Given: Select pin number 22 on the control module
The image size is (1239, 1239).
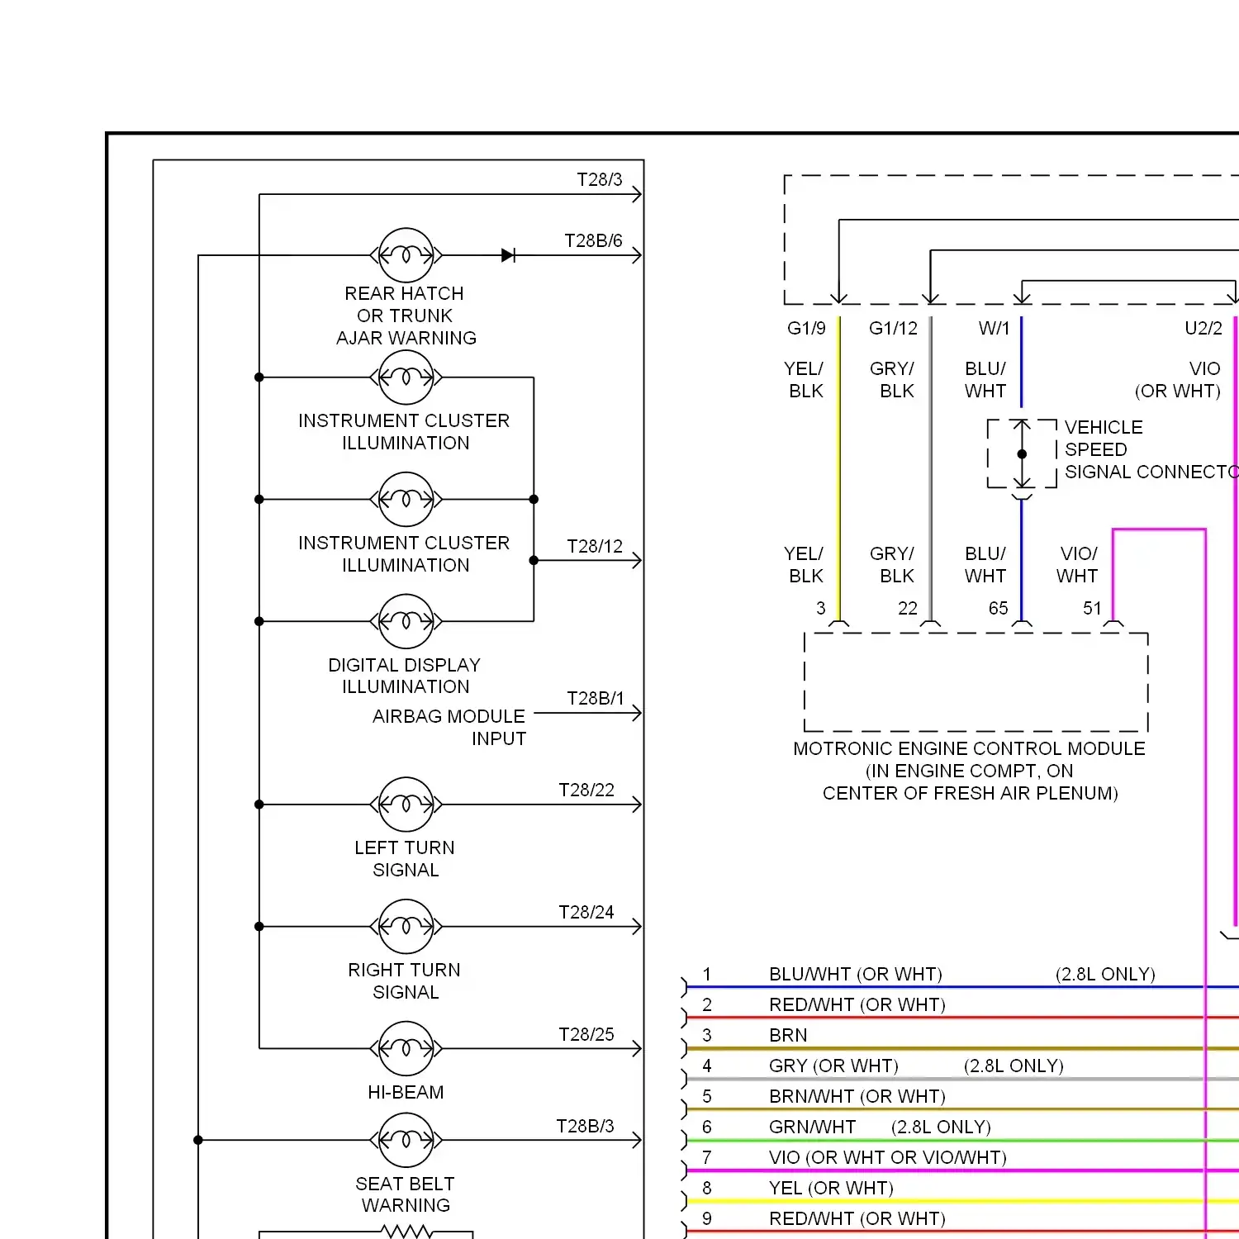Looking at the screenshot, I should point(908,608).
